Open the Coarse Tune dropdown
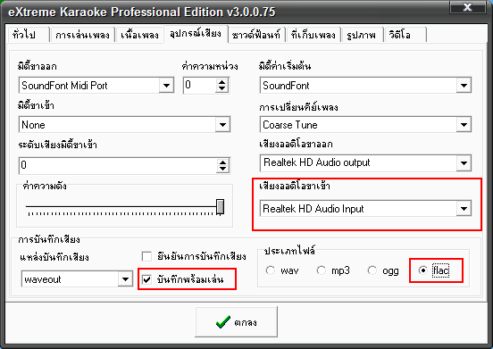 [x=464, y=125]
